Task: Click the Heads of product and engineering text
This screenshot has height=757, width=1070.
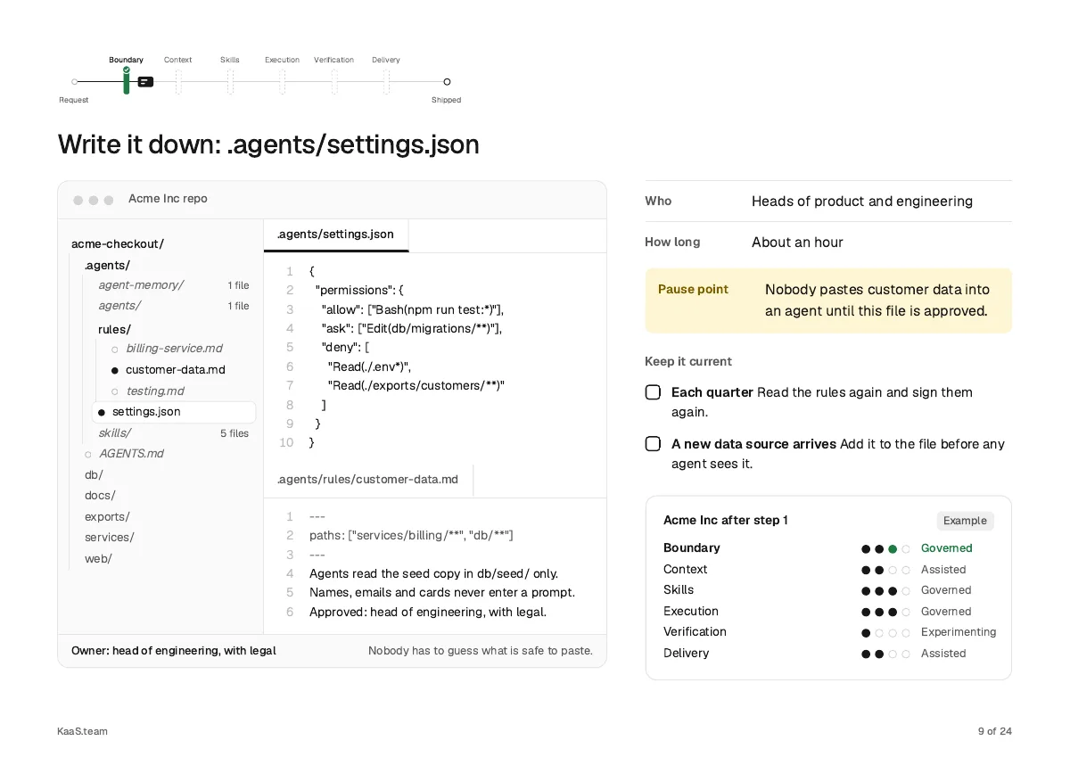Action: [862, 202]
